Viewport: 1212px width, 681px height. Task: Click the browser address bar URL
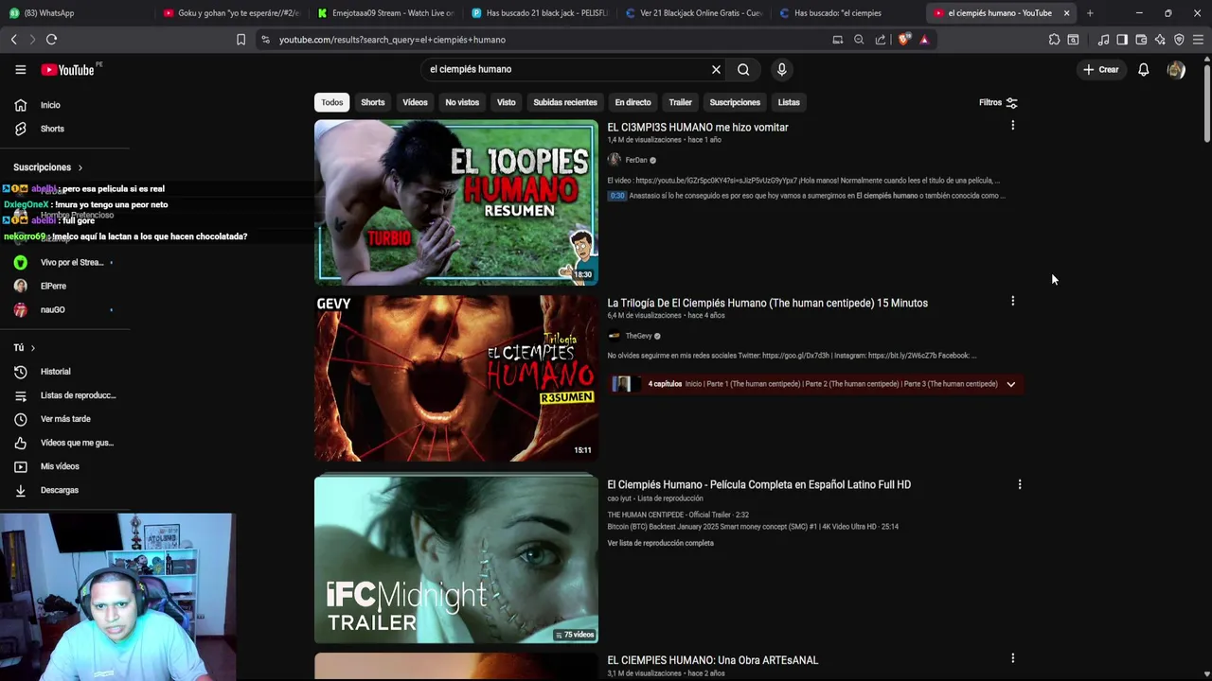click(x=392, y=40)
